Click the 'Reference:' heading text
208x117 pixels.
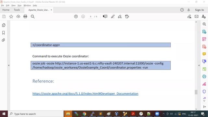pyautogui.click(x=43, y=81)
